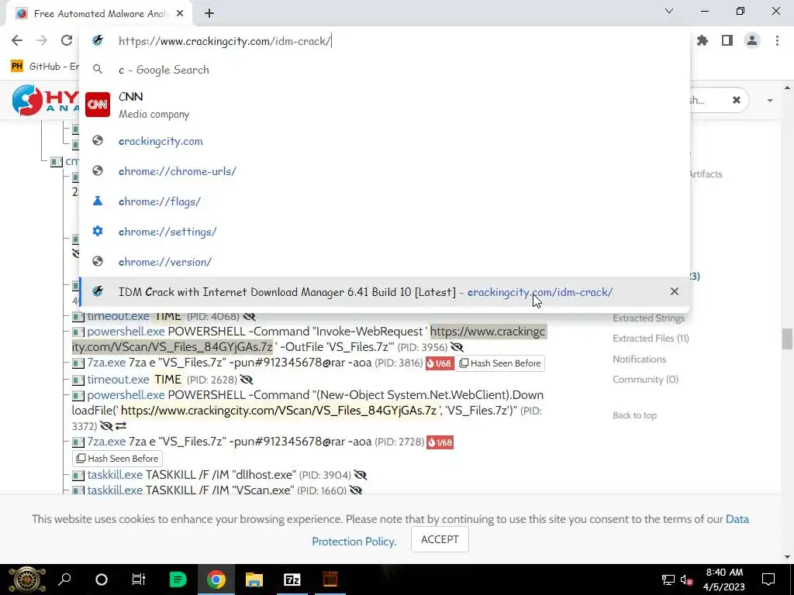Click the 7za.exe PID 3816 process link

tap(106, 363)
